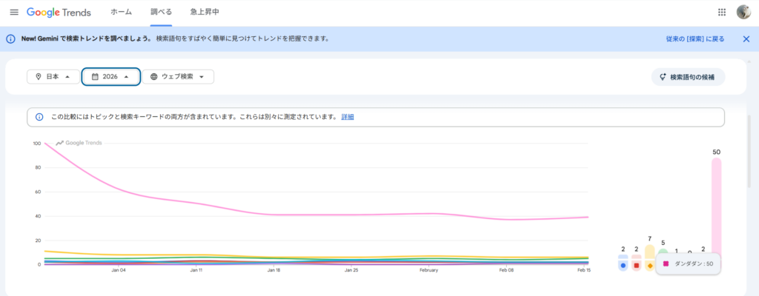The image size is (759, 296).
Task: Click the orange diamond legend marker
Action: pyautogui.click(x=650, y=265)
